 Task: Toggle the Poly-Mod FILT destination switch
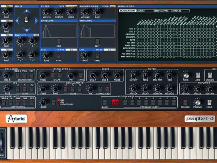tap(32, 75)
